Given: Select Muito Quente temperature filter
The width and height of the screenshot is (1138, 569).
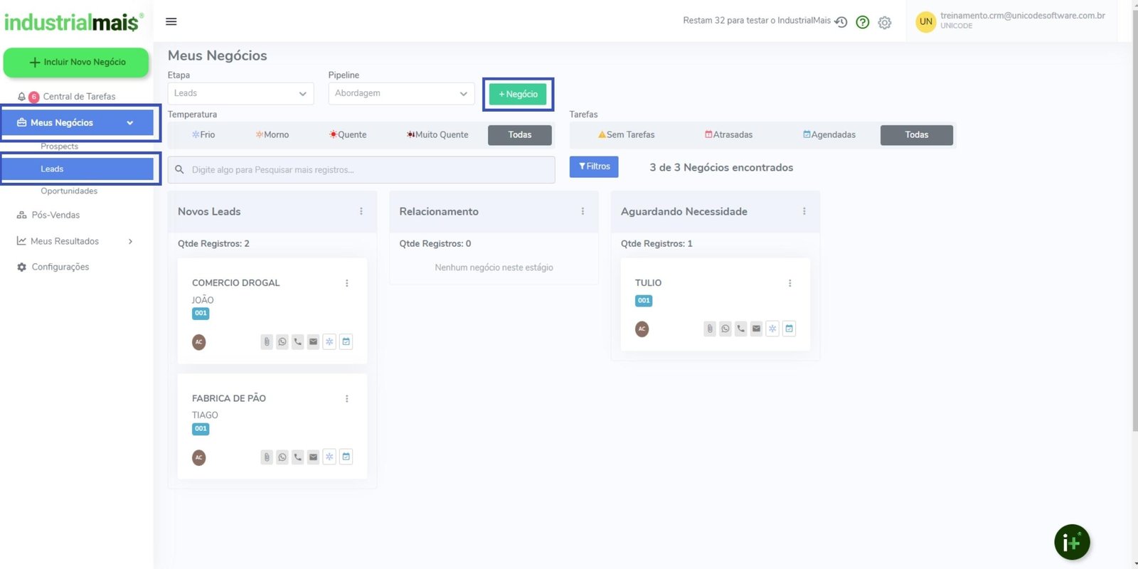Looking at the screenshot, I should pyautogui.click(x=437, y=135).
